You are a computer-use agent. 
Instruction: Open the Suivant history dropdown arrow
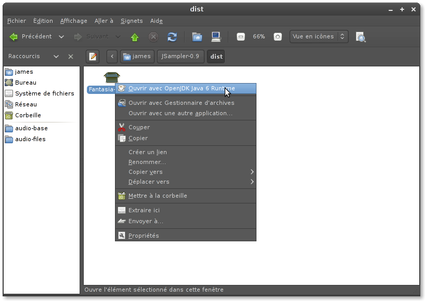(118, 37)
